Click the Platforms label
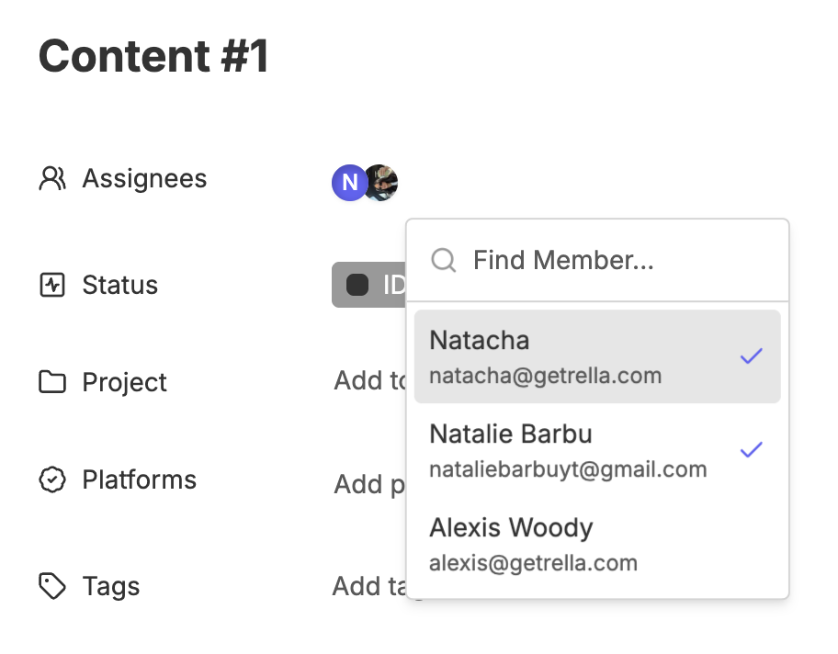The width and height of the screenshot is (838, 654). 140,479
